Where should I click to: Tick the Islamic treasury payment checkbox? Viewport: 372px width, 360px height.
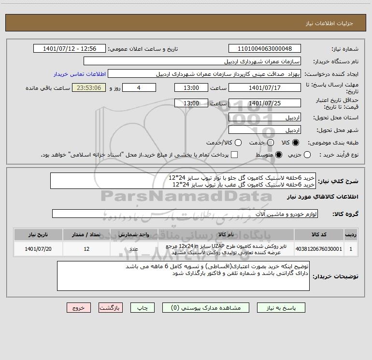pos(234,155)
